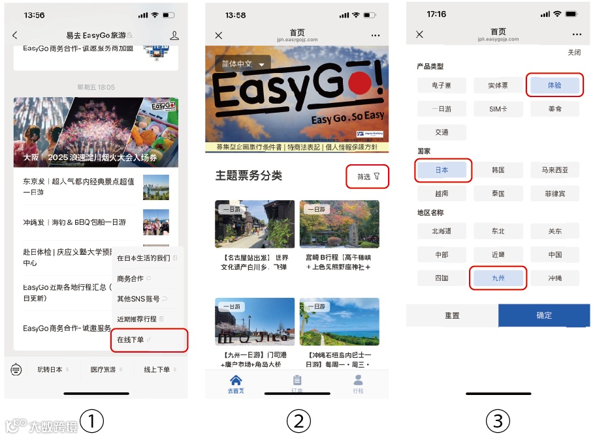Tap the back arrow in EasyGo chat
This screenshot has height=438, width=595.
(15, 35)
